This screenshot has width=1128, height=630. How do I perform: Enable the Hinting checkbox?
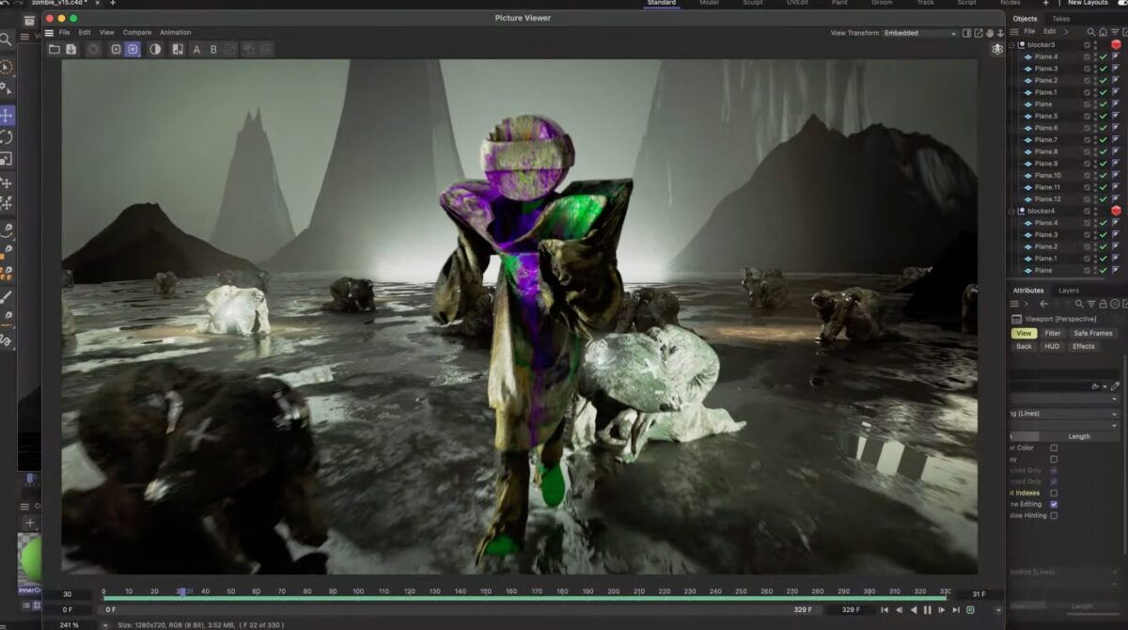[1054, 515]
